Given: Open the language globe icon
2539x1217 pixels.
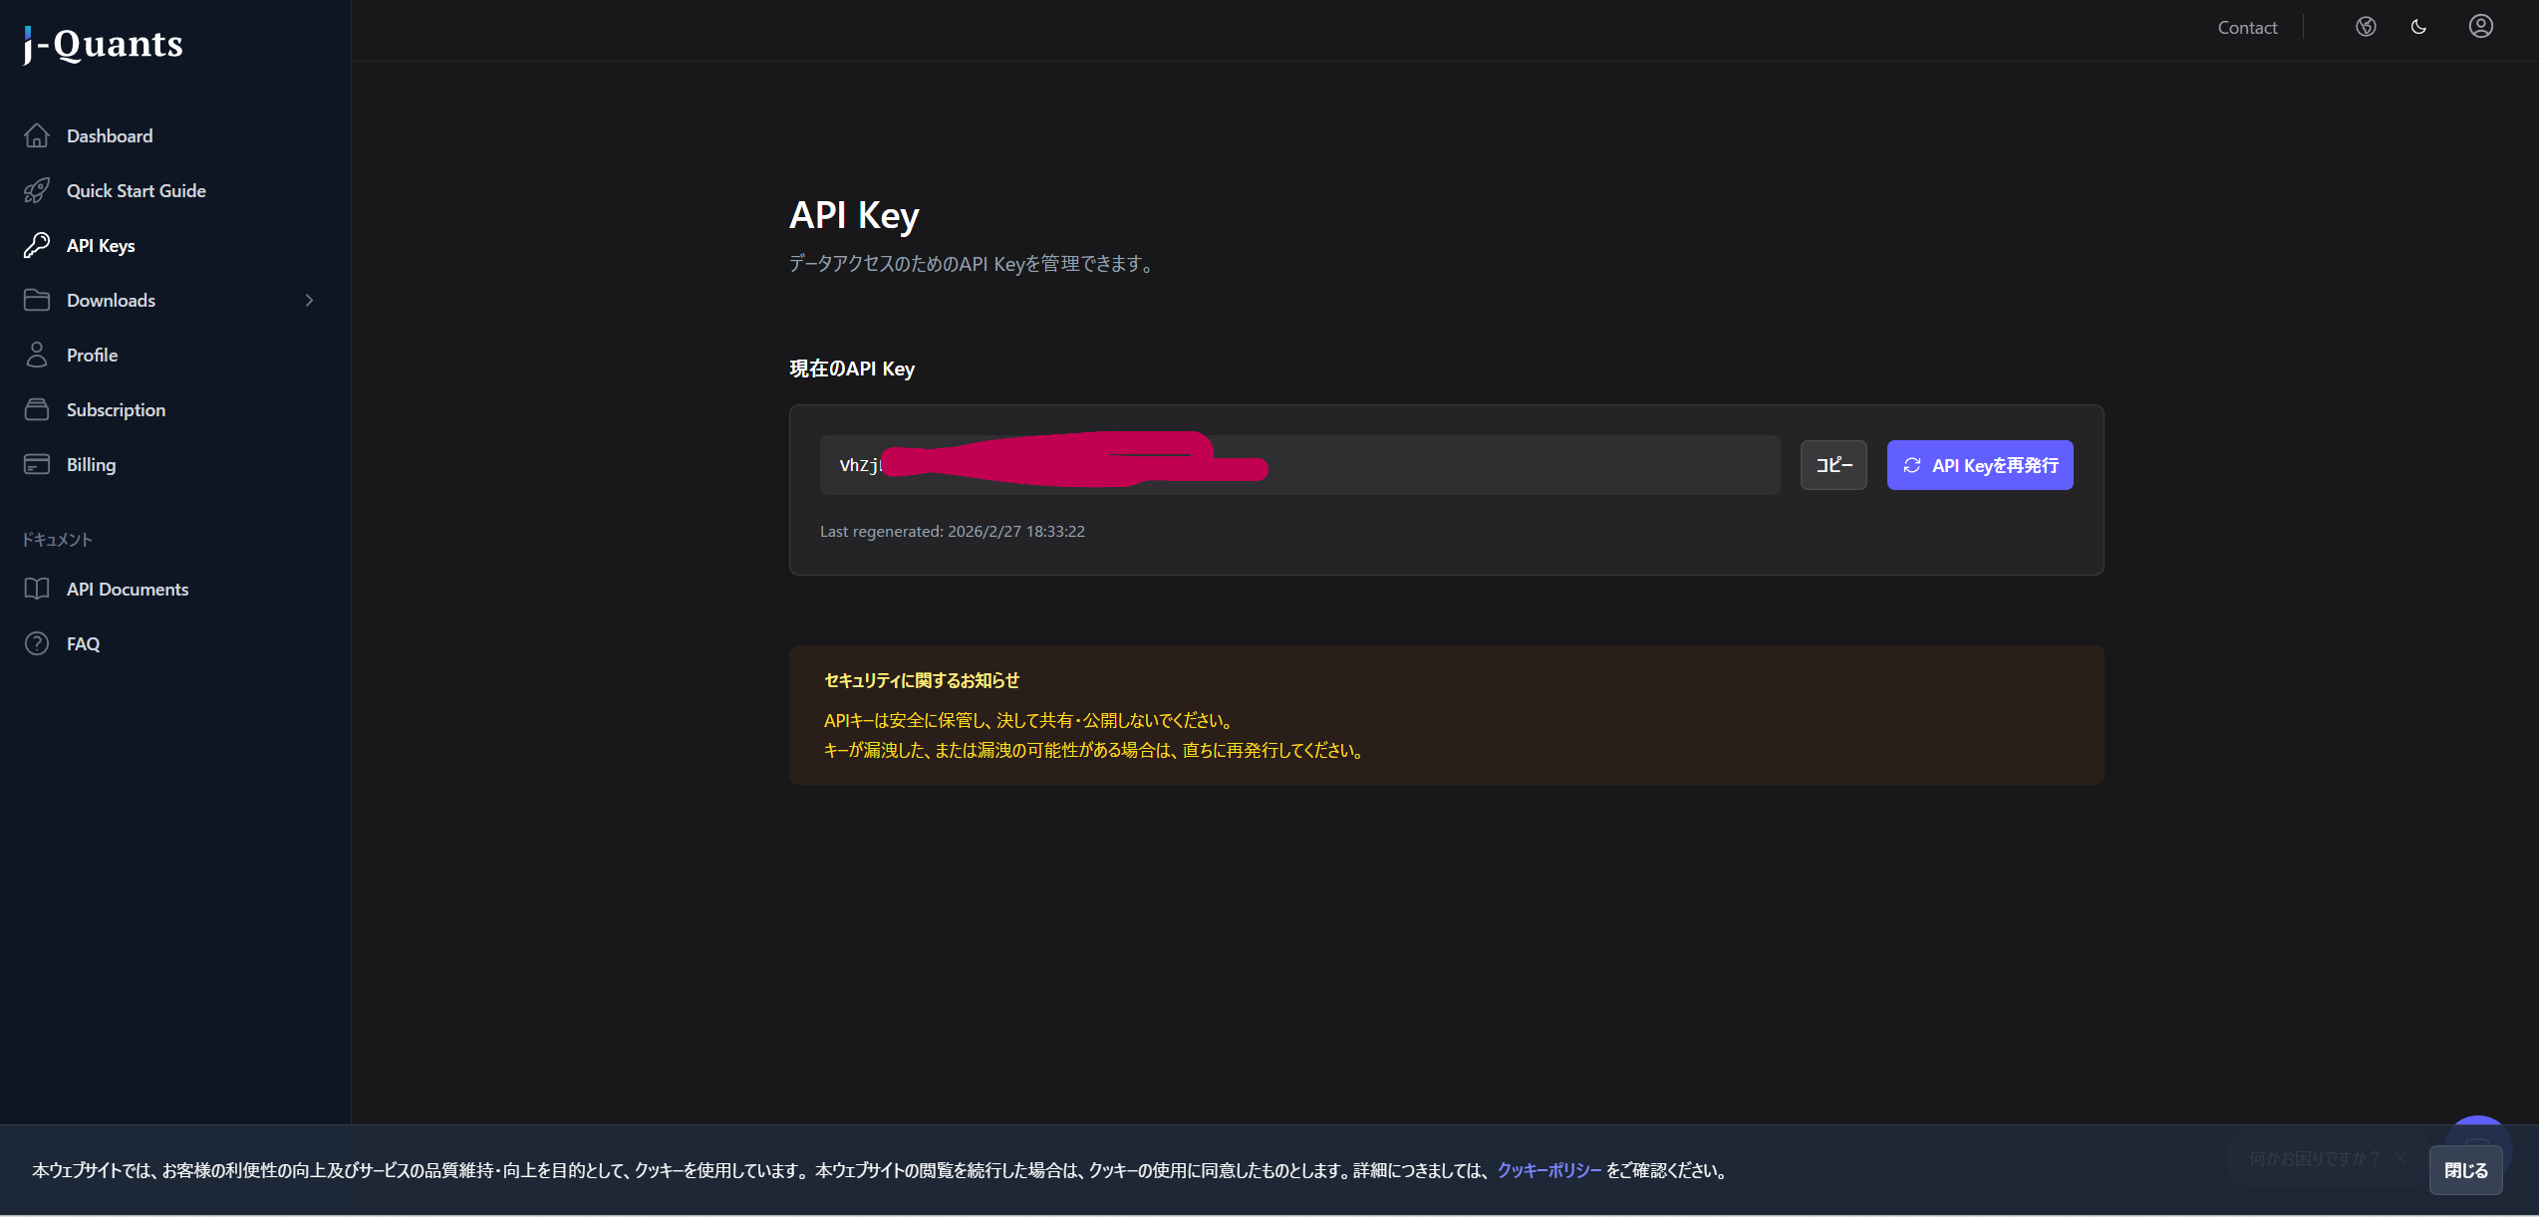Looking at the screenshot, I should pyautogui.click(x=2366, y=27).
